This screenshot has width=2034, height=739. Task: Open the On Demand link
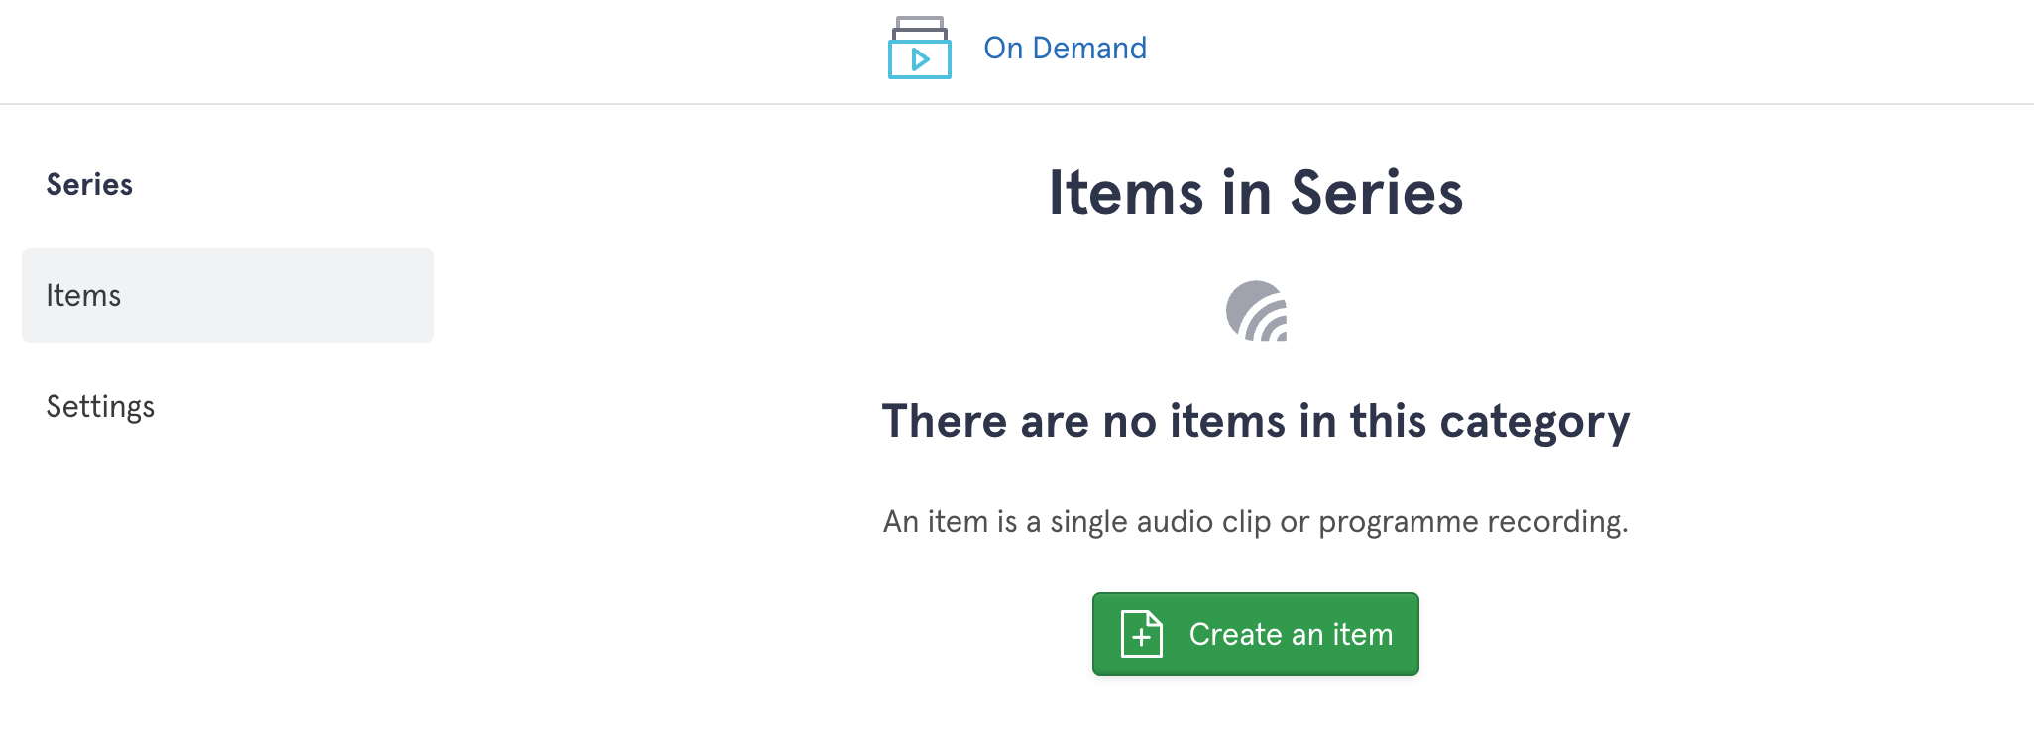(1065, 48)
